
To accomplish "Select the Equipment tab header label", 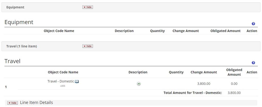I will 15,7.
